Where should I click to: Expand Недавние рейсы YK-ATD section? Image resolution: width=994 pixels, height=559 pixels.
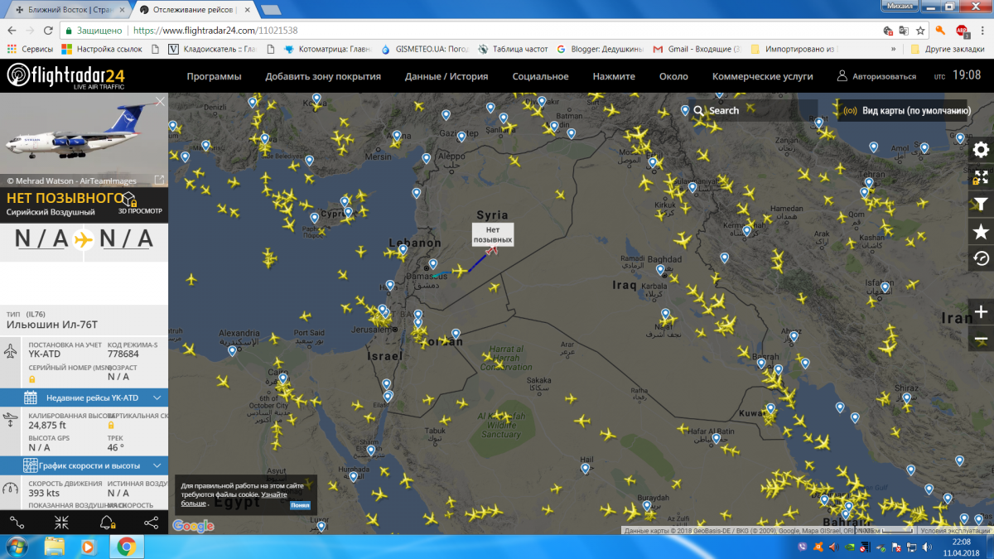pyautogui.click(x=84, y=397)
